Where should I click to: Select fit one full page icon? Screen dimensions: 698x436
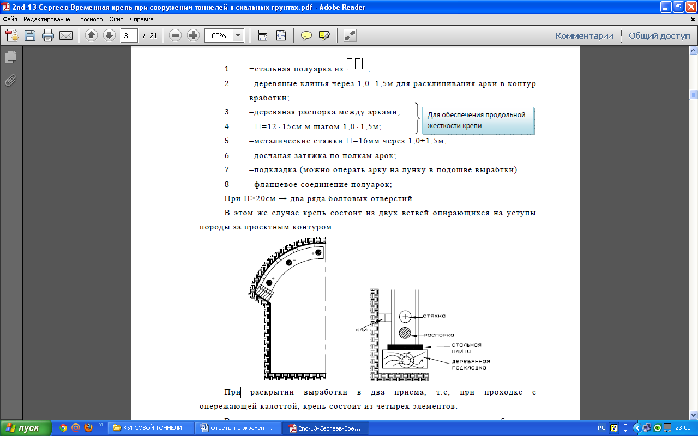281,35
